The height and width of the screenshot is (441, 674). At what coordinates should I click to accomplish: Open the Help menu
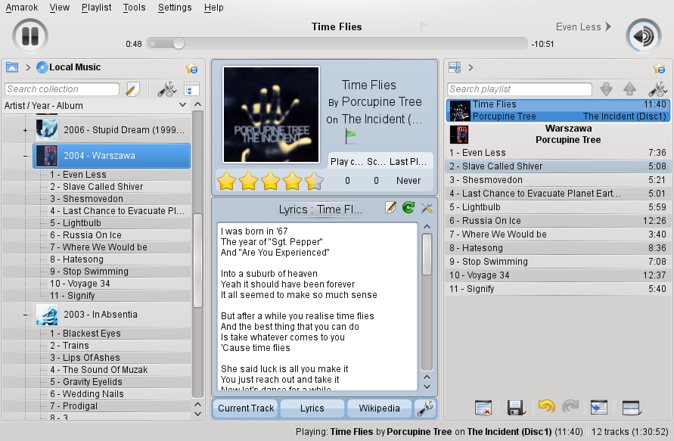213,8
